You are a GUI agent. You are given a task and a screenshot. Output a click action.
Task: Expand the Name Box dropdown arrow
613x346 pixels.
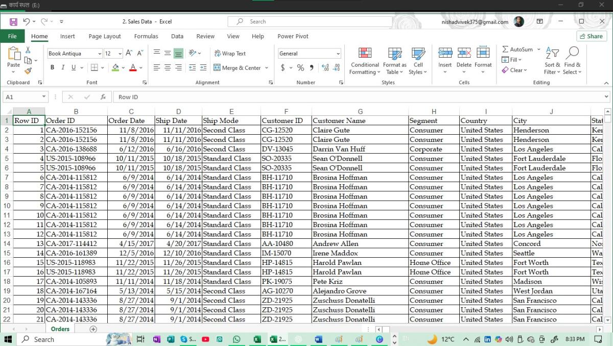pos(44,96)
